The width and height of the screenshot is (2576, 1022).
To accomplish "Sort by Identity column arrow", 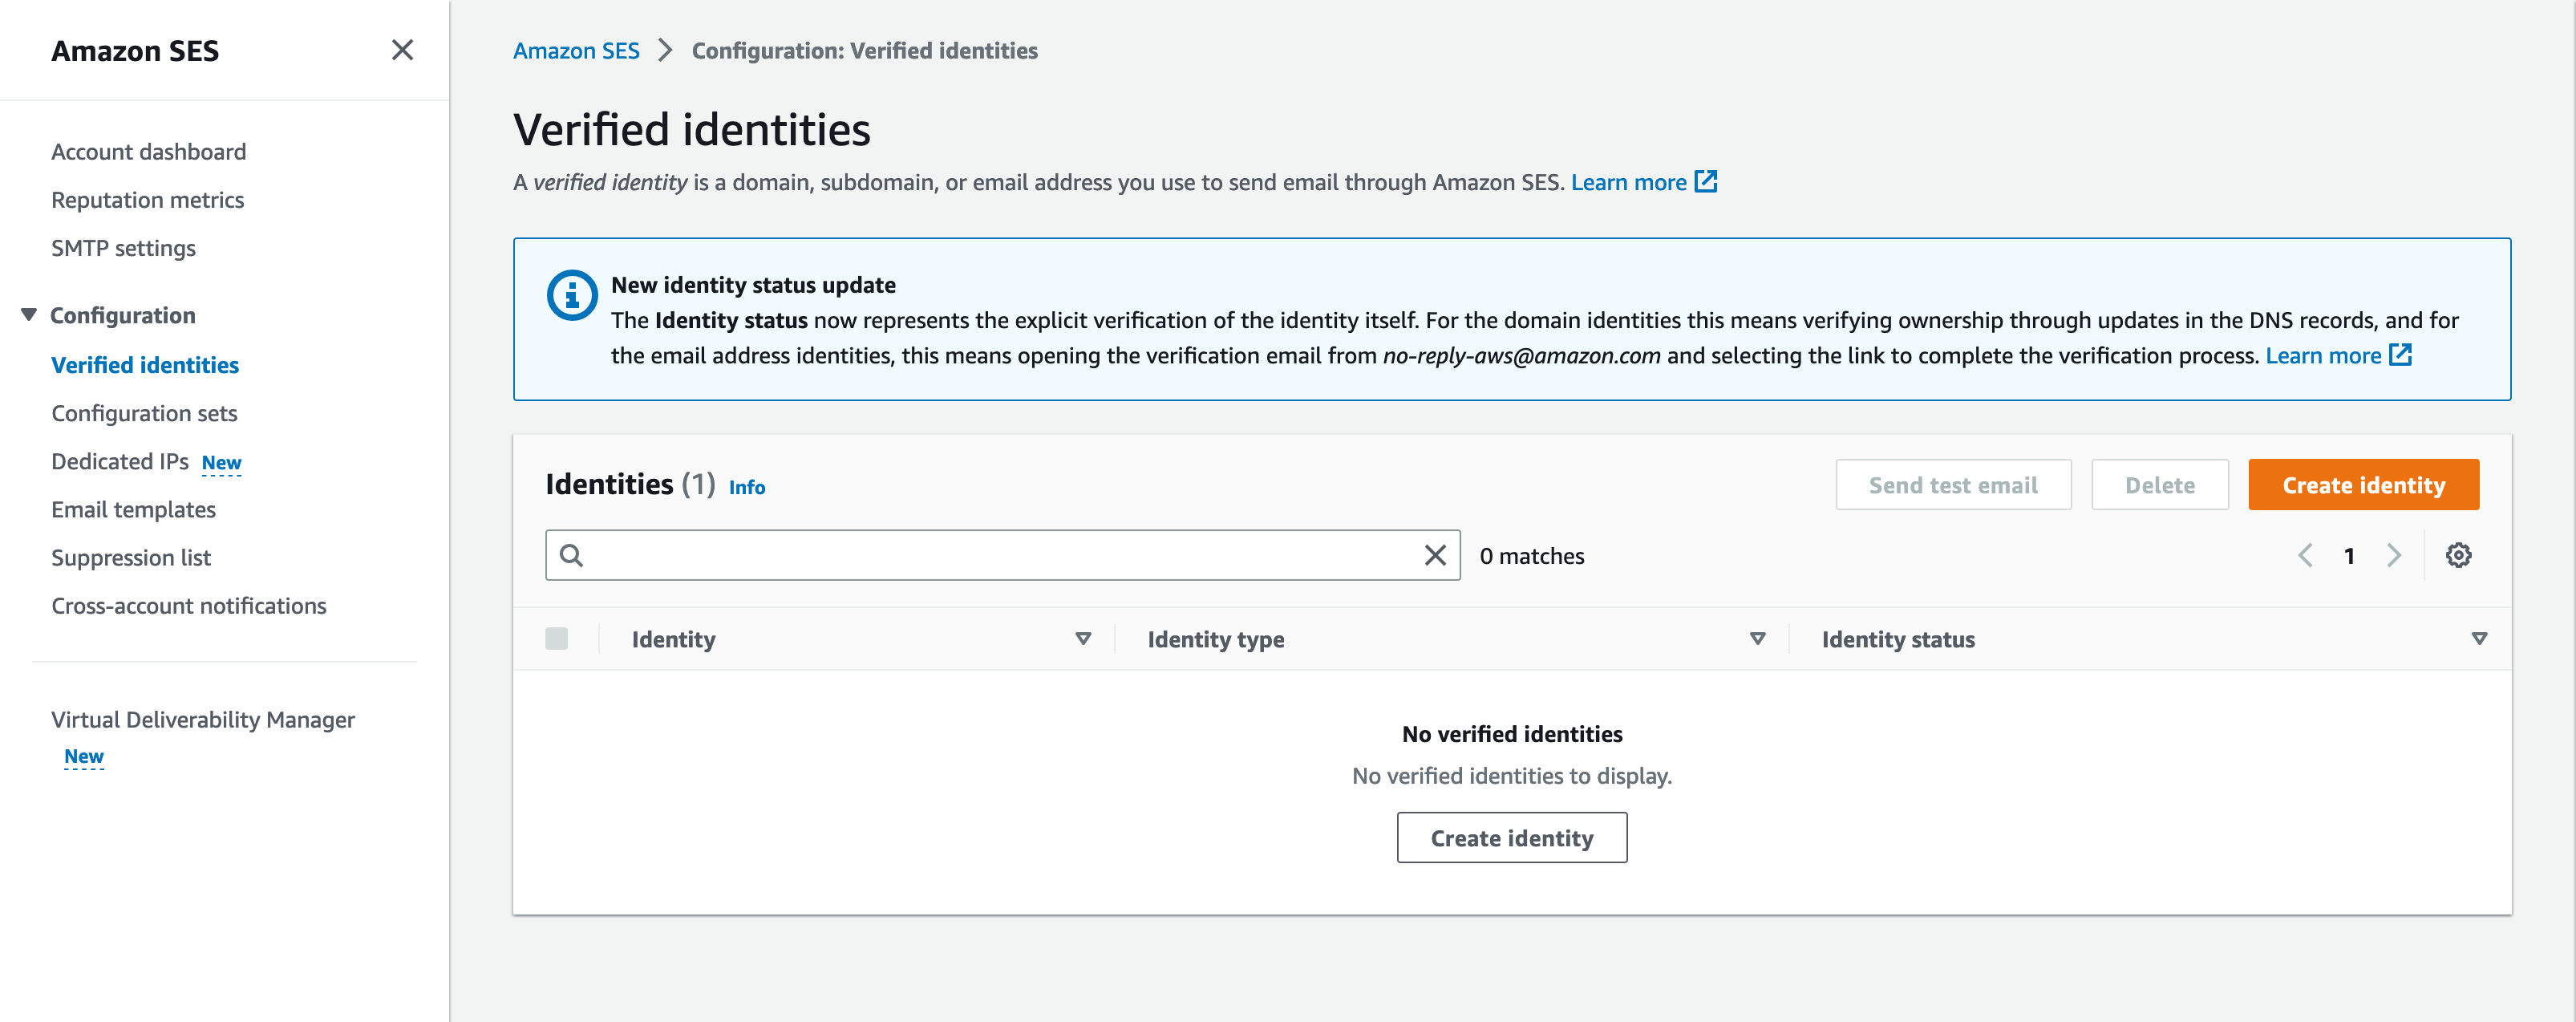I will (1083, 638).
